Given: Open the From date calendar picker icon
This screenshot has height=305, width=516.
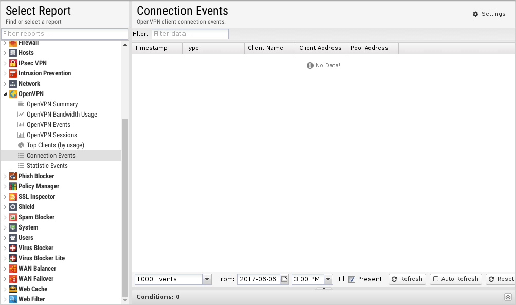Looking at the screenshot, I should pyautogui.click(x=284, y=279).
